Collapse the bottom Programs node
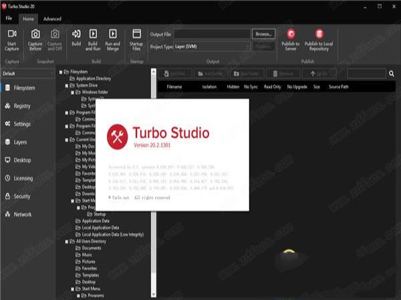The height and width of the screenshot is (300, 401). (x=78, y=295)
